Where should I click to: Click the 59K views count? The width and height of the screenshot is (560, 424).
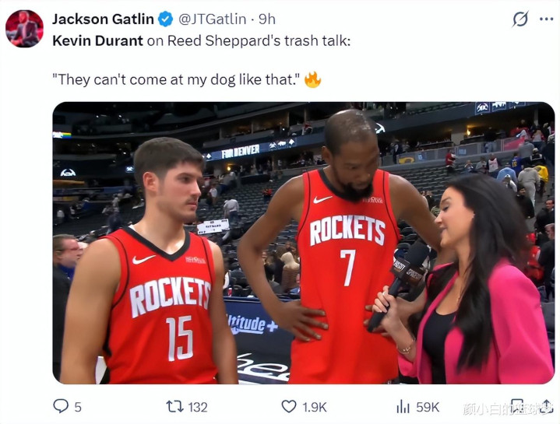click(428, 407)
